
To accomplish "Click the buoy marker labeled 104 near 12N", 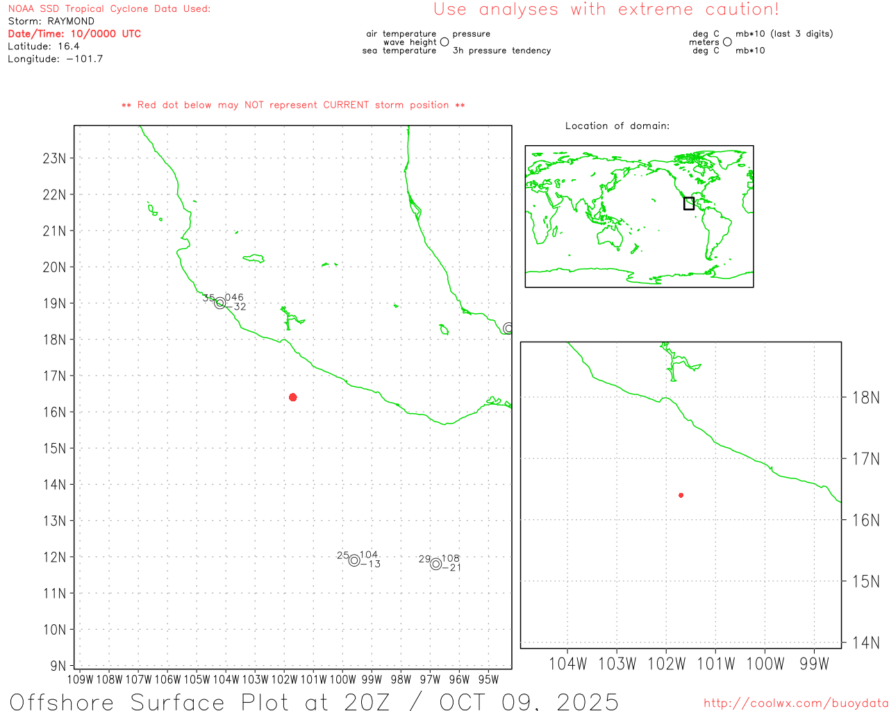I will pos(354,560).
